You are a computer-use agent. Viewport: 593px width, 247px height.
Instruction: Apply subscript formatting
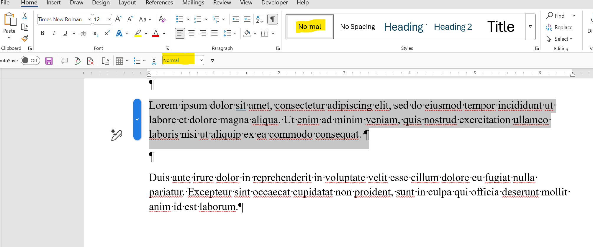pyautogui.click(x=96, y=34)
